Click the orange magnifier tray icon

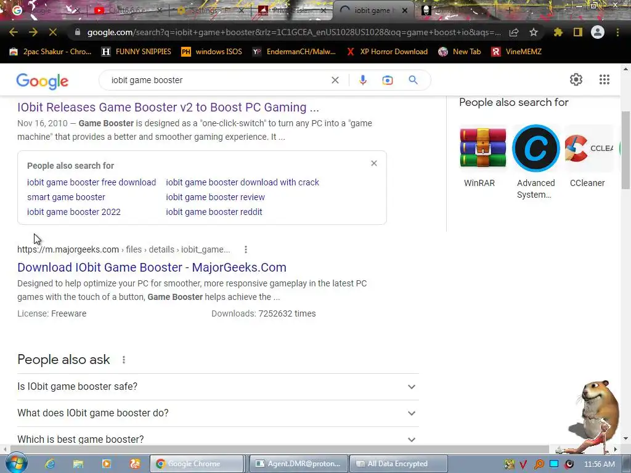[539, 464]
